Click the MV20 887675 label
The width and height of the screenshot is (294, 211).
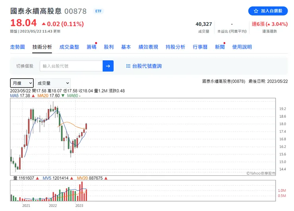click(90, 178)
